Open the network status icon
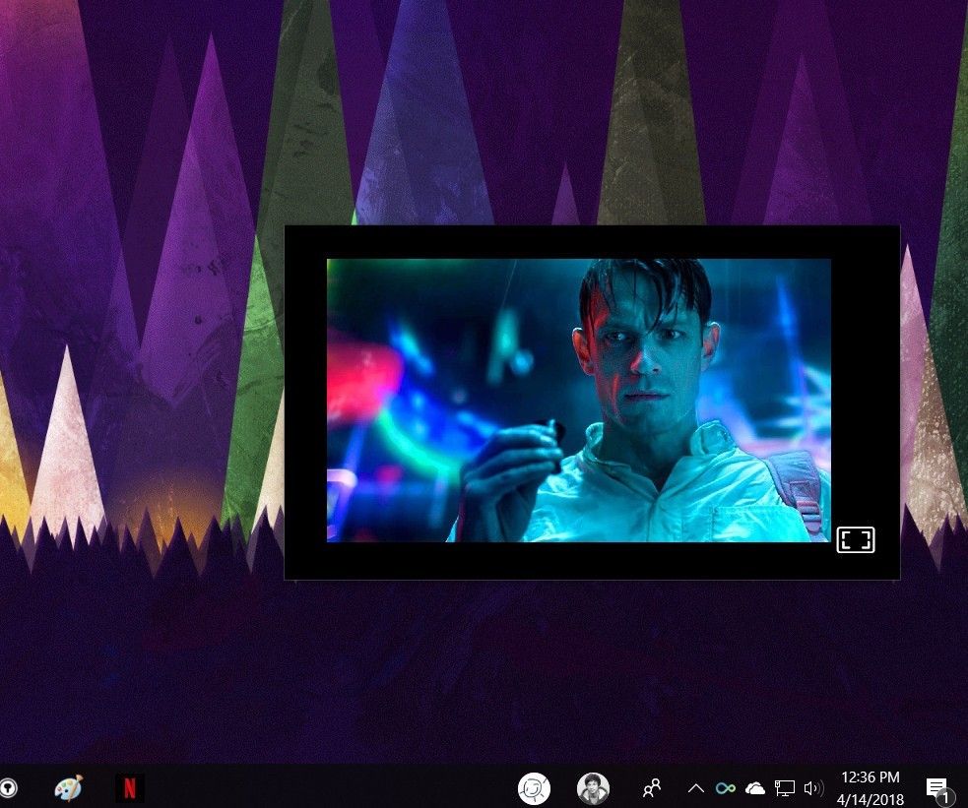The width and height of the screenshot is (968, 808). click(x=785, y=788)
